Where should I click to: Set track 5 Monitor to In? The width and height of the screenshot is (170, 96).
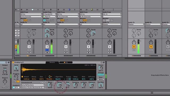click(81, 20)
